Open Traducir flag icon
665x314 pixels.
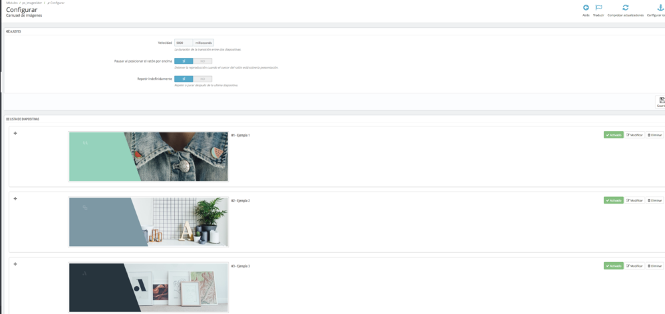pos(598,7)
